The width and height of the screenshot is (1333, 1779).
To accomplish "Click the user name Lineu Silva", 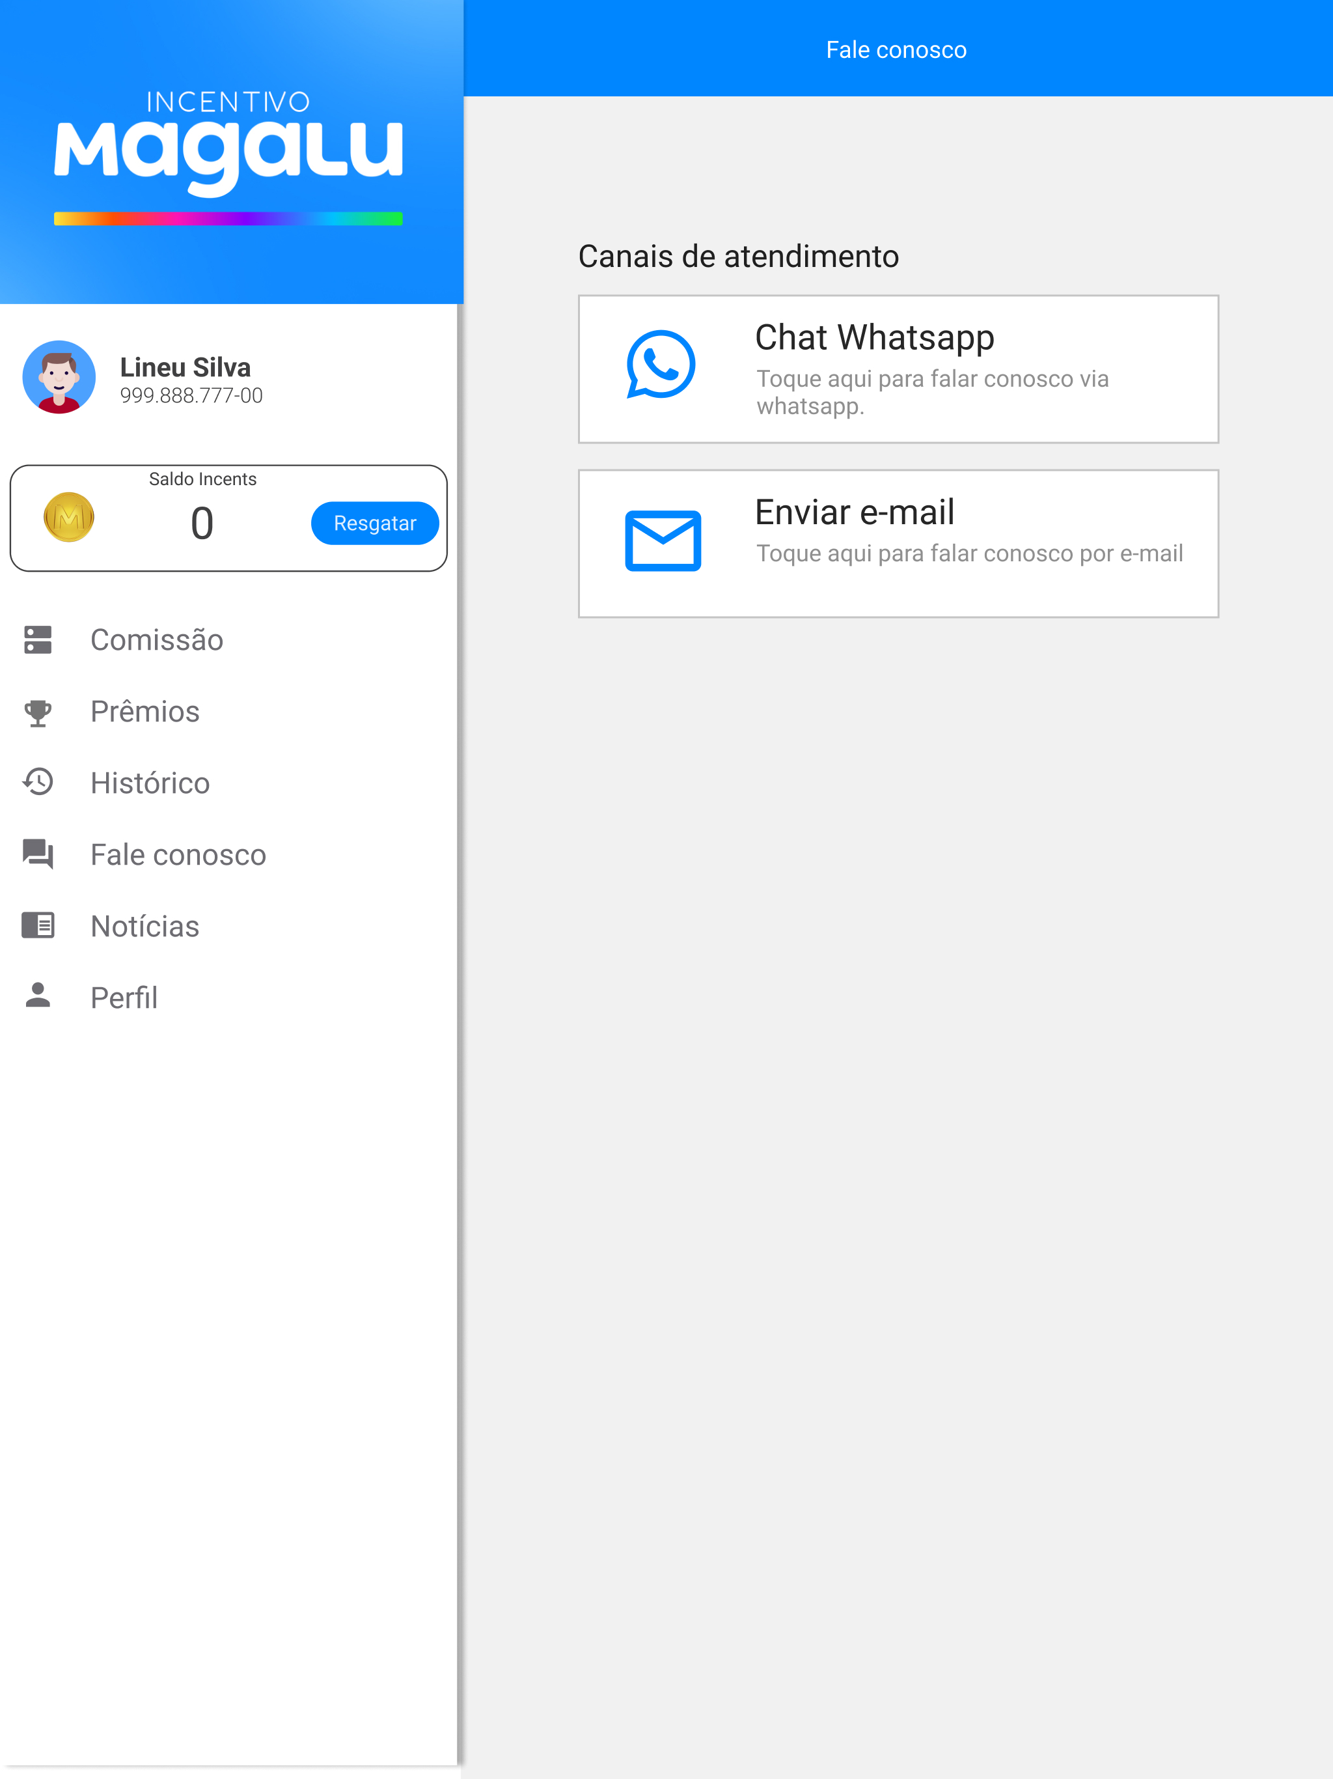I will tap(186, 367).
